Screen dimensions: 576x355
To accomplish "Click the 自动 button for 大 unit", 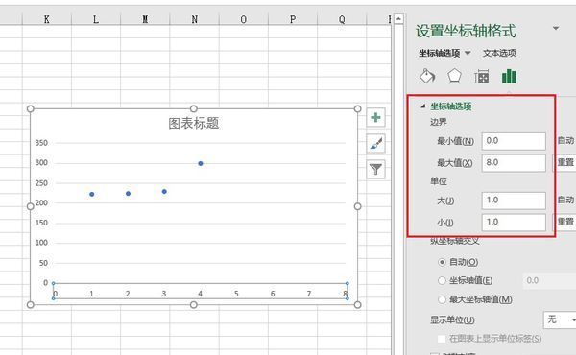I will click(565, 201).
